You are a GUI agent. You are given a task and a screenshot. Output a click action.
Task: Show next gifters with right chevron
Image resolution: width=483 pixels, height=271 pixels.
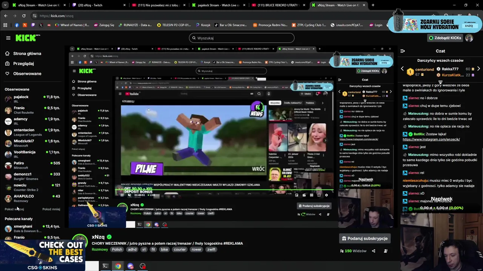point(478,69)
